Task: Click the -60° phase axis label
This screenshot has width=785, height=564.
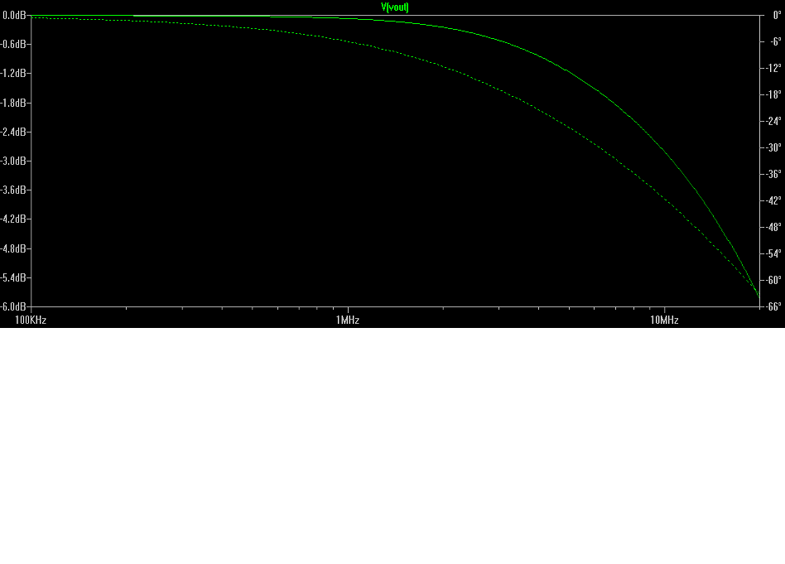Action: (x=774, y=280)
